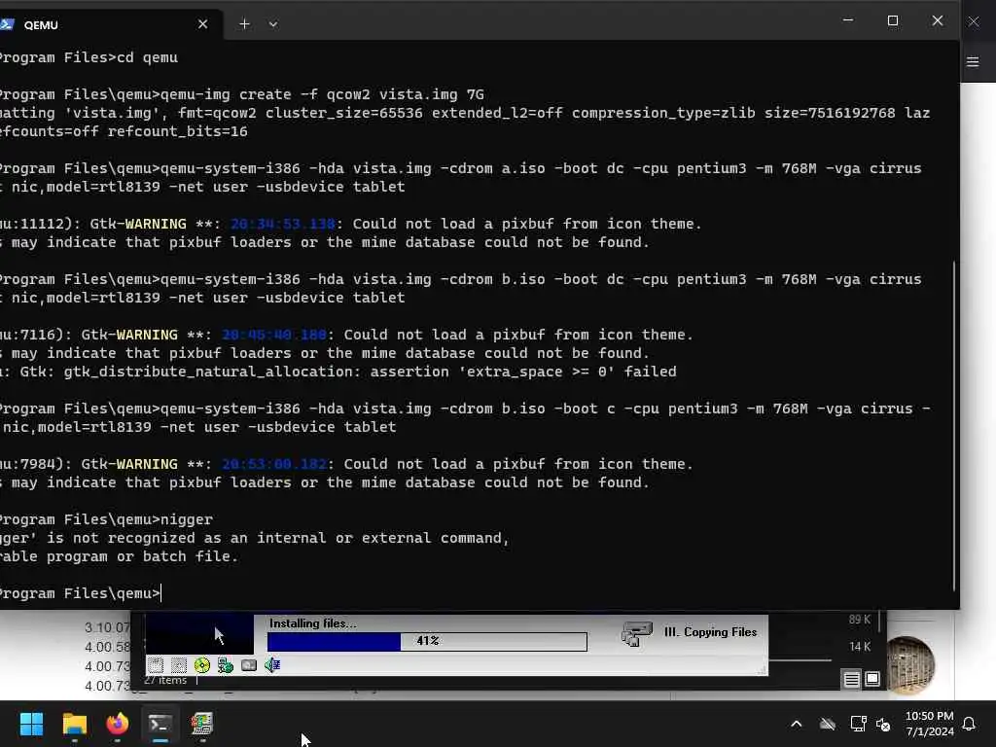Switch to the QEMU terminal tab
The height and width of the screenshot is (747, 996).
(x=108, y=24)
